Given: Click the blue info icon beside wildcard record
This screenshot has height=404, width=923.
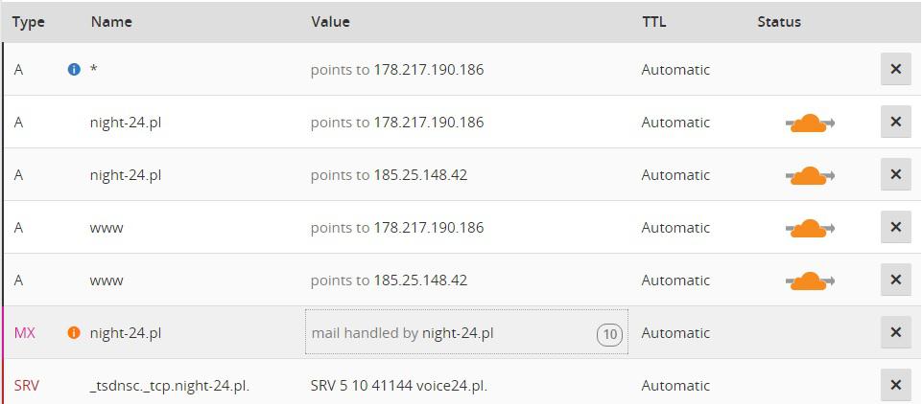Looking at the screenshot, I should click(74, 70).
